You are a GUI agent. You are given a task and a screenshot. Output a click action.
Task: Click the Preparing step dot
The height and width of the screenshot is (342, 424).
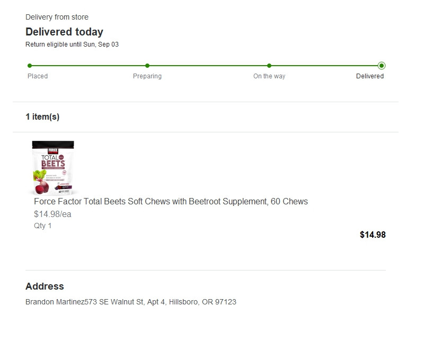[x=147, y=66]
